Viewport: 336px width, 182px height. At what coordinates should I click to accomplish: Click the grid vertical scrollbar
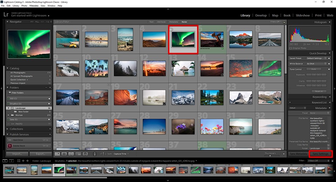[x=286, y=49]
